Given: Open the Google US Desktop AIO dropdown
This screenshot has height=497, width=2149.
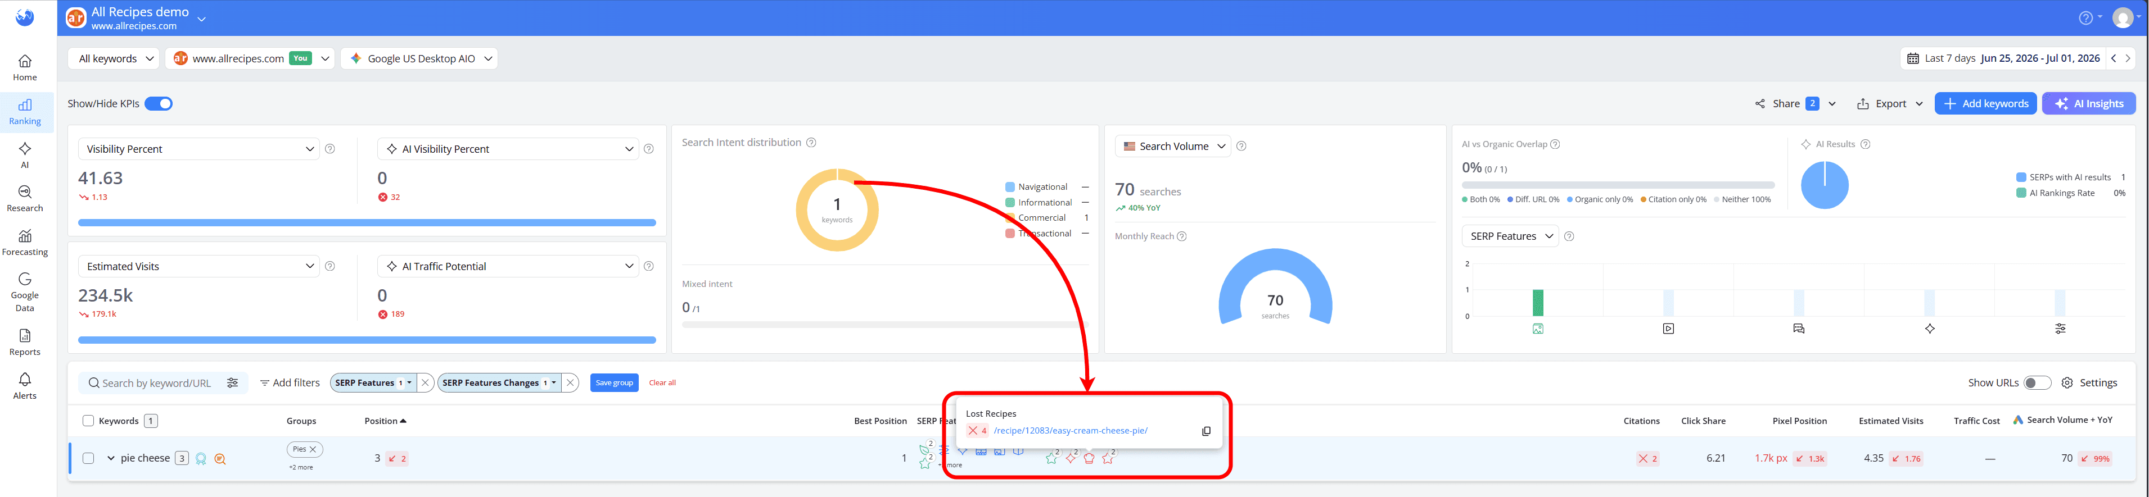Looking at the screenshot, I should point(419,58).
